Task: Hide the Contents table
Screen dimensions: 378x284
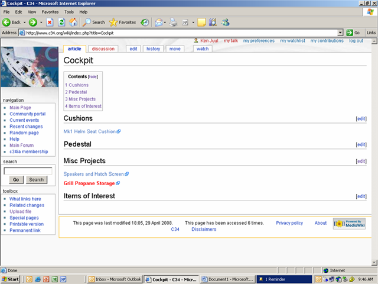Action: tap(93, 77)
